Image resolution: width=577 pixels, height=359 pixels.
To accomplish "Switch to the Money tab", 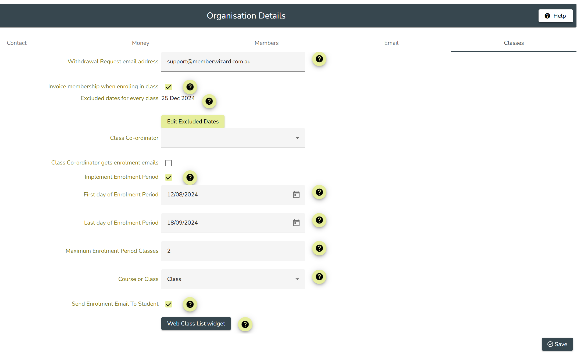I will 140,43.
